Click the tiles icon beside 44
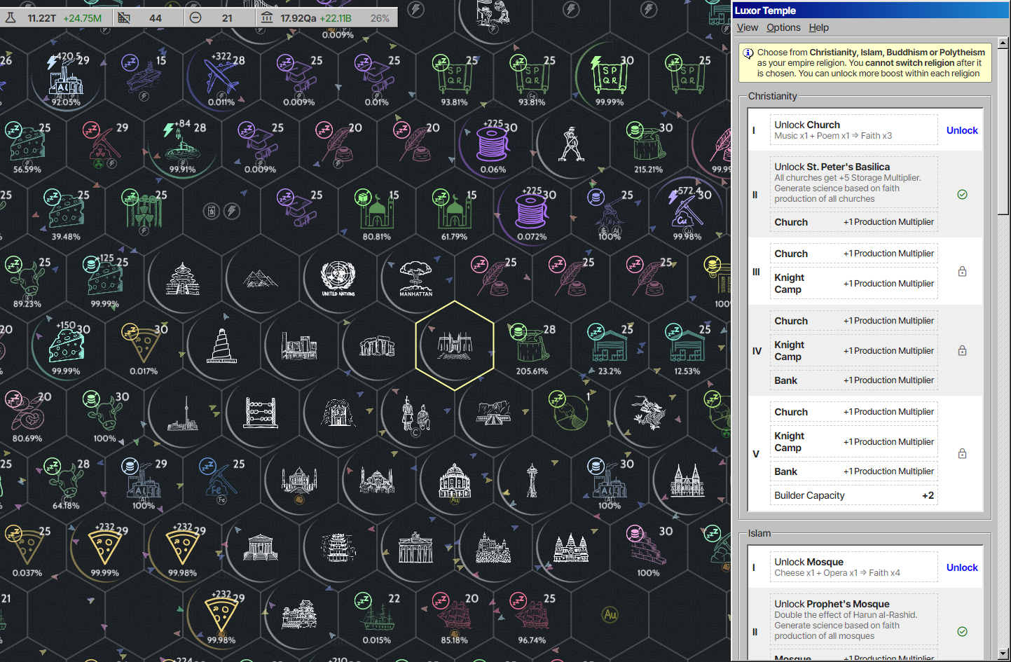 124,18
